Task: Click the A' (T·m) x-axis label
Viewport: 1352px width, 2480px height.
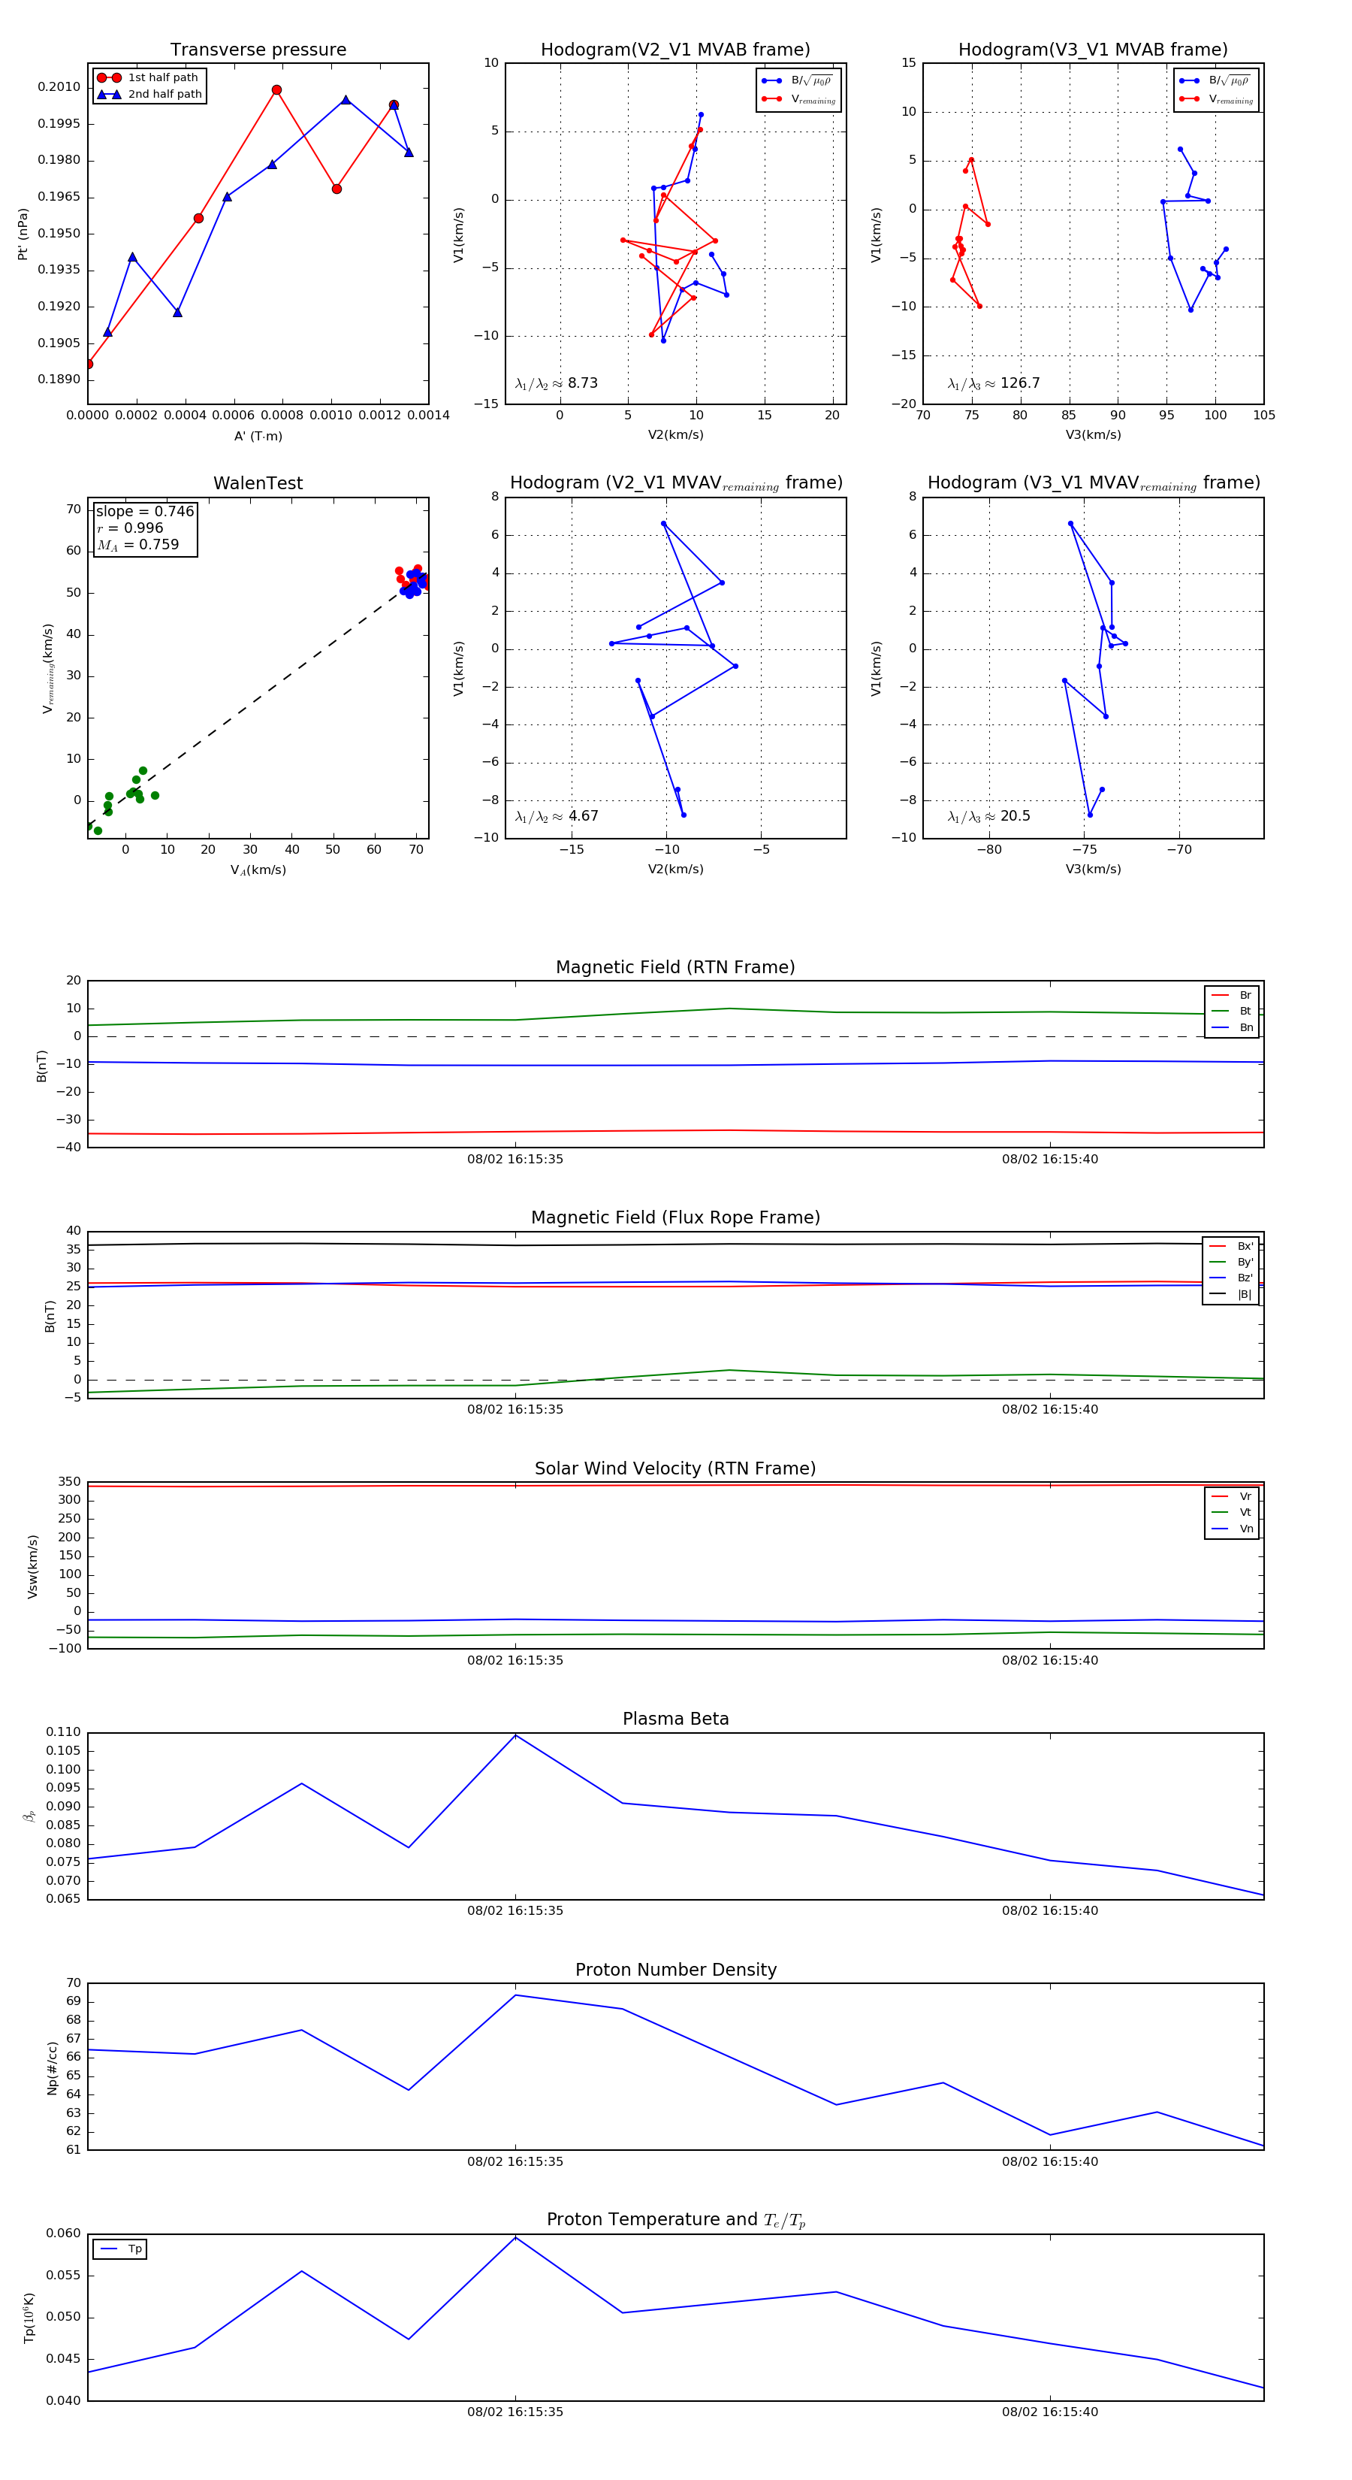Action: pyautogui.click(x=258, y=436)
